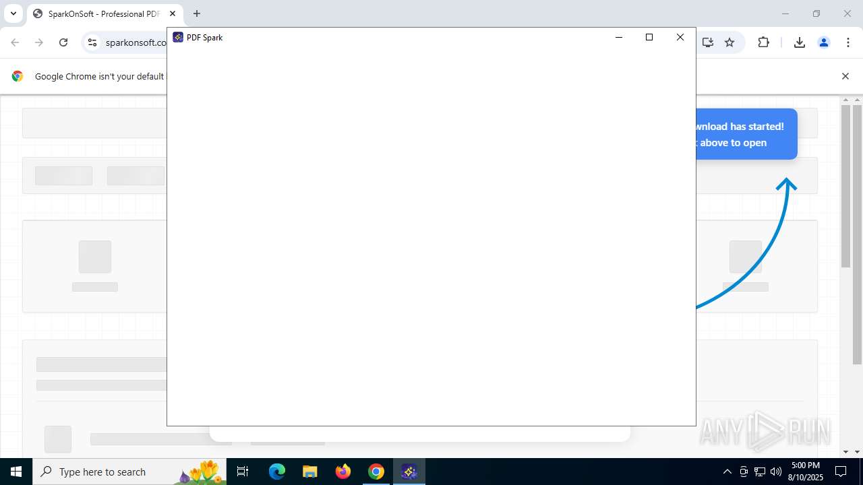863x485 pixels.
Task: Launch Microsoft Edge from the taskbar
Action: (x=277, y=472)
